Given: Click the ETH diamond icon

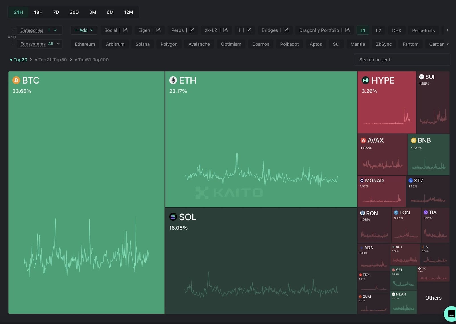Looking at the screenshot, I should (x=173, y=80).
